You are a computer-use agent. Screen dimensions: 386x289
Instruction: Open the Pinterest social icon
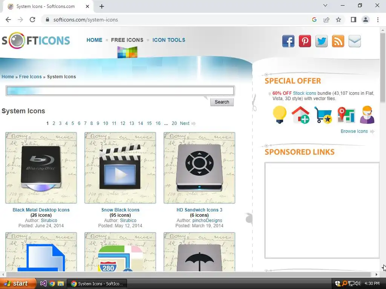click(305, 41)
